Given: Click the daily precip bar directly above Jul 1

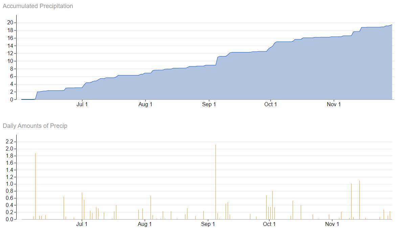Looking at the screenshot, I should 82,206.
